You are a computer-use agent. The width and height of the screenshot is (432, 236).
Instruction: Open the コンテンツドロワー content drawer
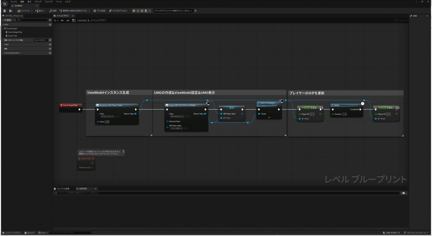click(x=12, y=233)
